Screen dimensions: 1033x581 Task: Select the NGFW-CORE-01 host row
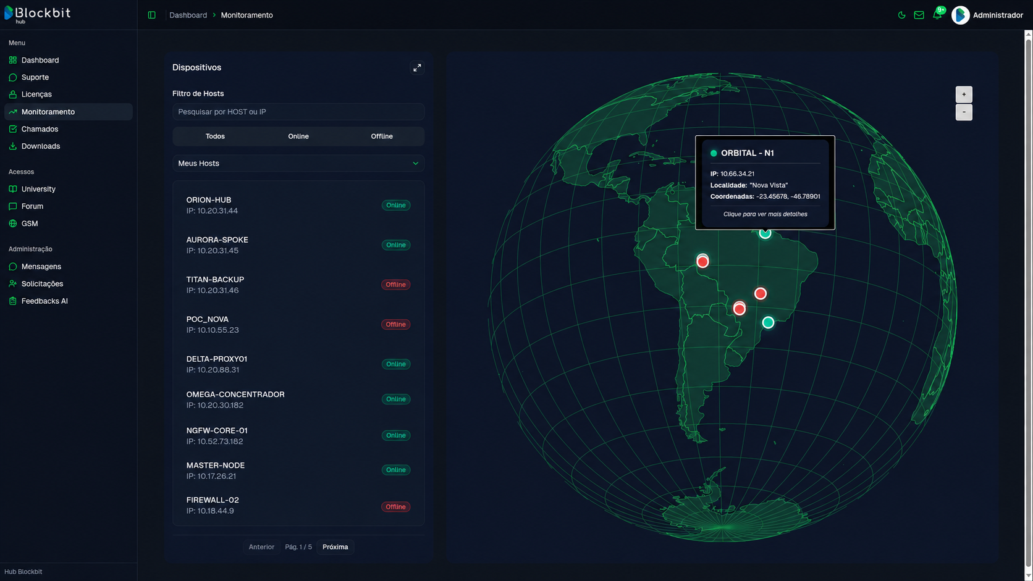(x=298, y=436)
